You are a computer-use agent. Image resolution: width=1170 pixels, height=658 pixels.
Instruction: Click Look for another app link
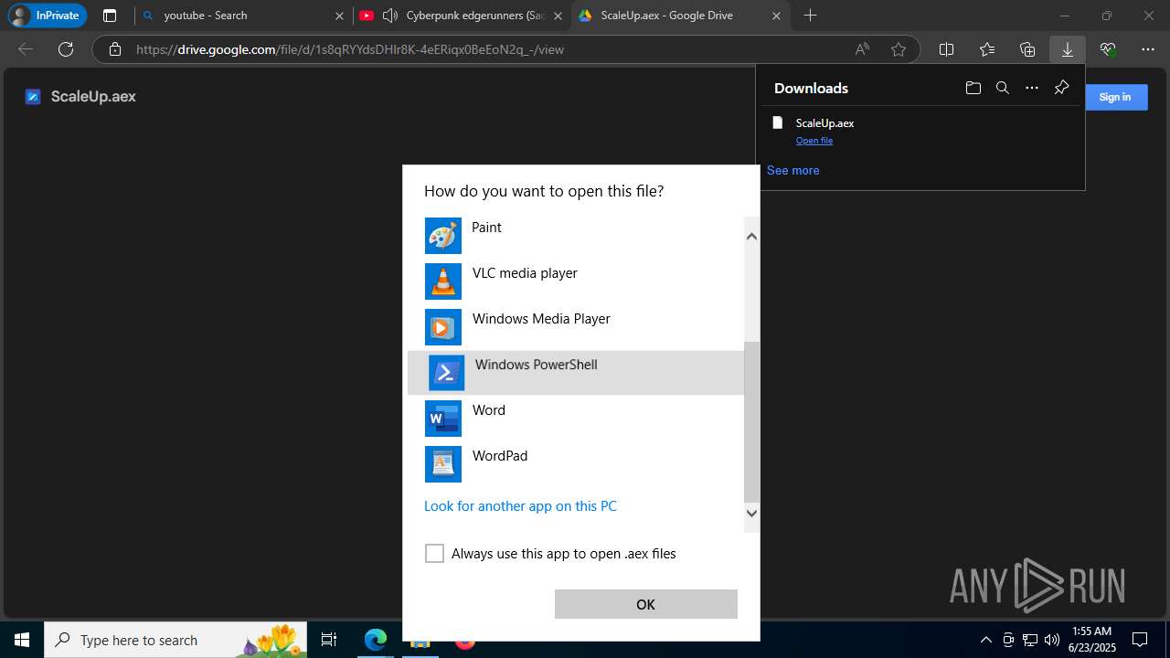point(520,505)
